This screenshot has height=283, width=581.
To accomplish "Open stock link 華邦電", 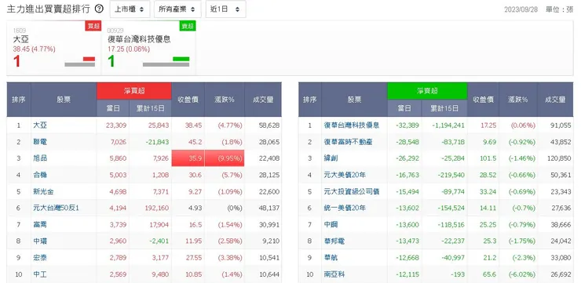I will (x=334, y=241).
